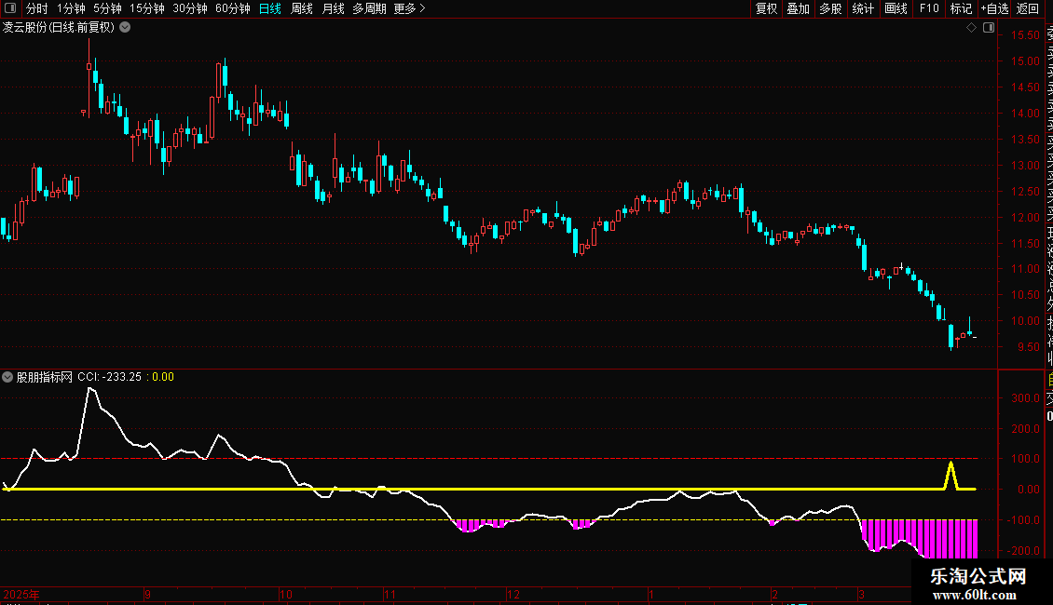
Task: Click the 统计 statistics button
Action: 863,8
